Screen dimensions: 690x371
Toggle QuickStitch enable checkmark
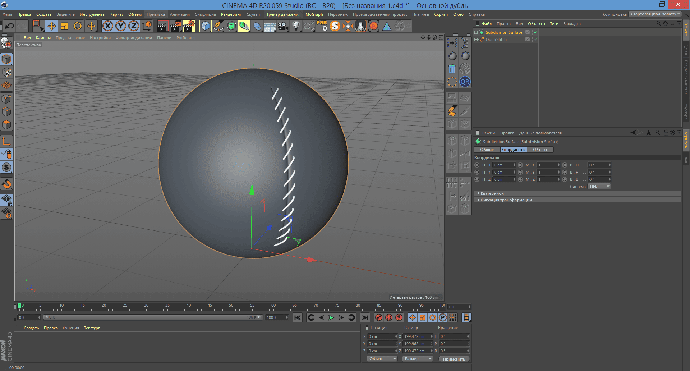point(536,40)
